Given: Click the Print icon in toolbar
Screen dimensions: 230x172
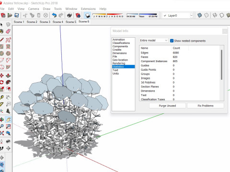Looking at the screenshot, I should tap(69, 15).
